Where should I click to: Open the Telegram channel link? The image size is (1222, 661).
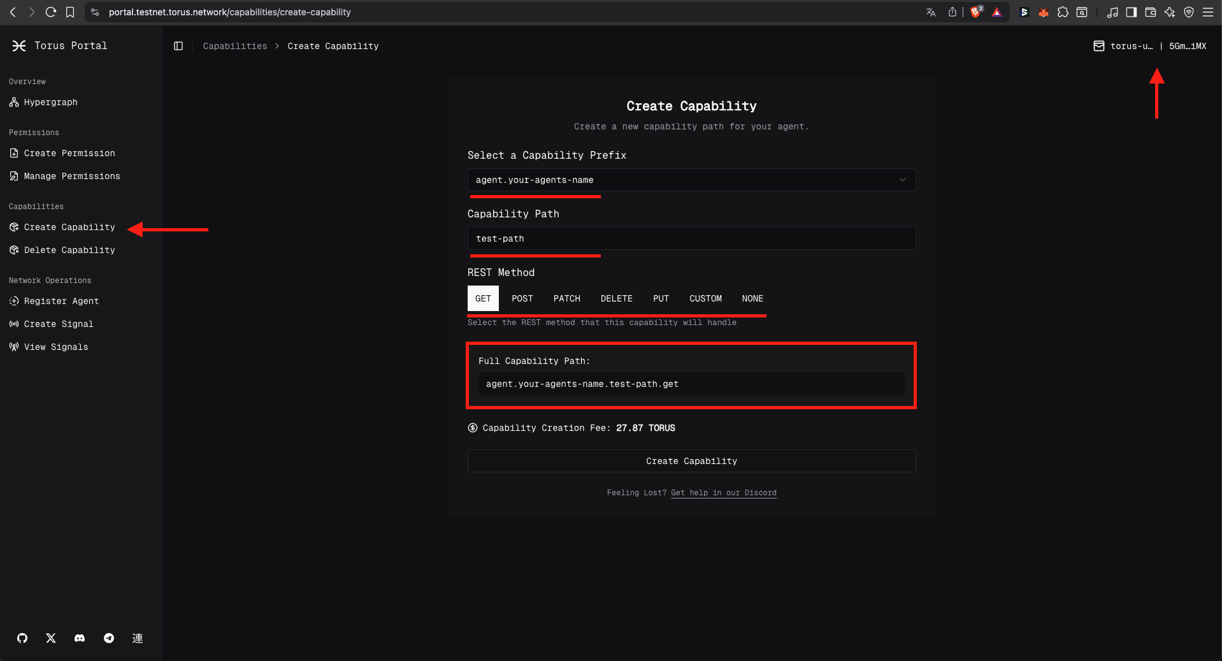point(108,638)
